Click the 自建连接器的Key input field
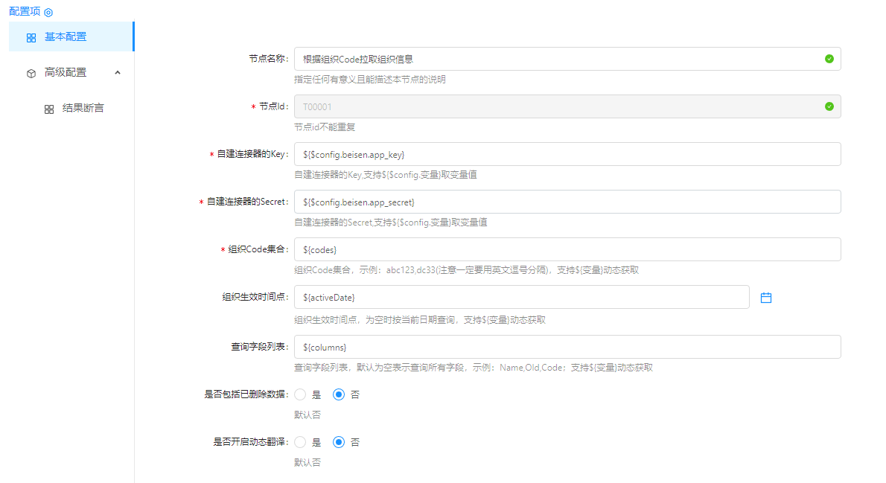The width and height of the screenshot is (886, 483). [x=566, y=154]
